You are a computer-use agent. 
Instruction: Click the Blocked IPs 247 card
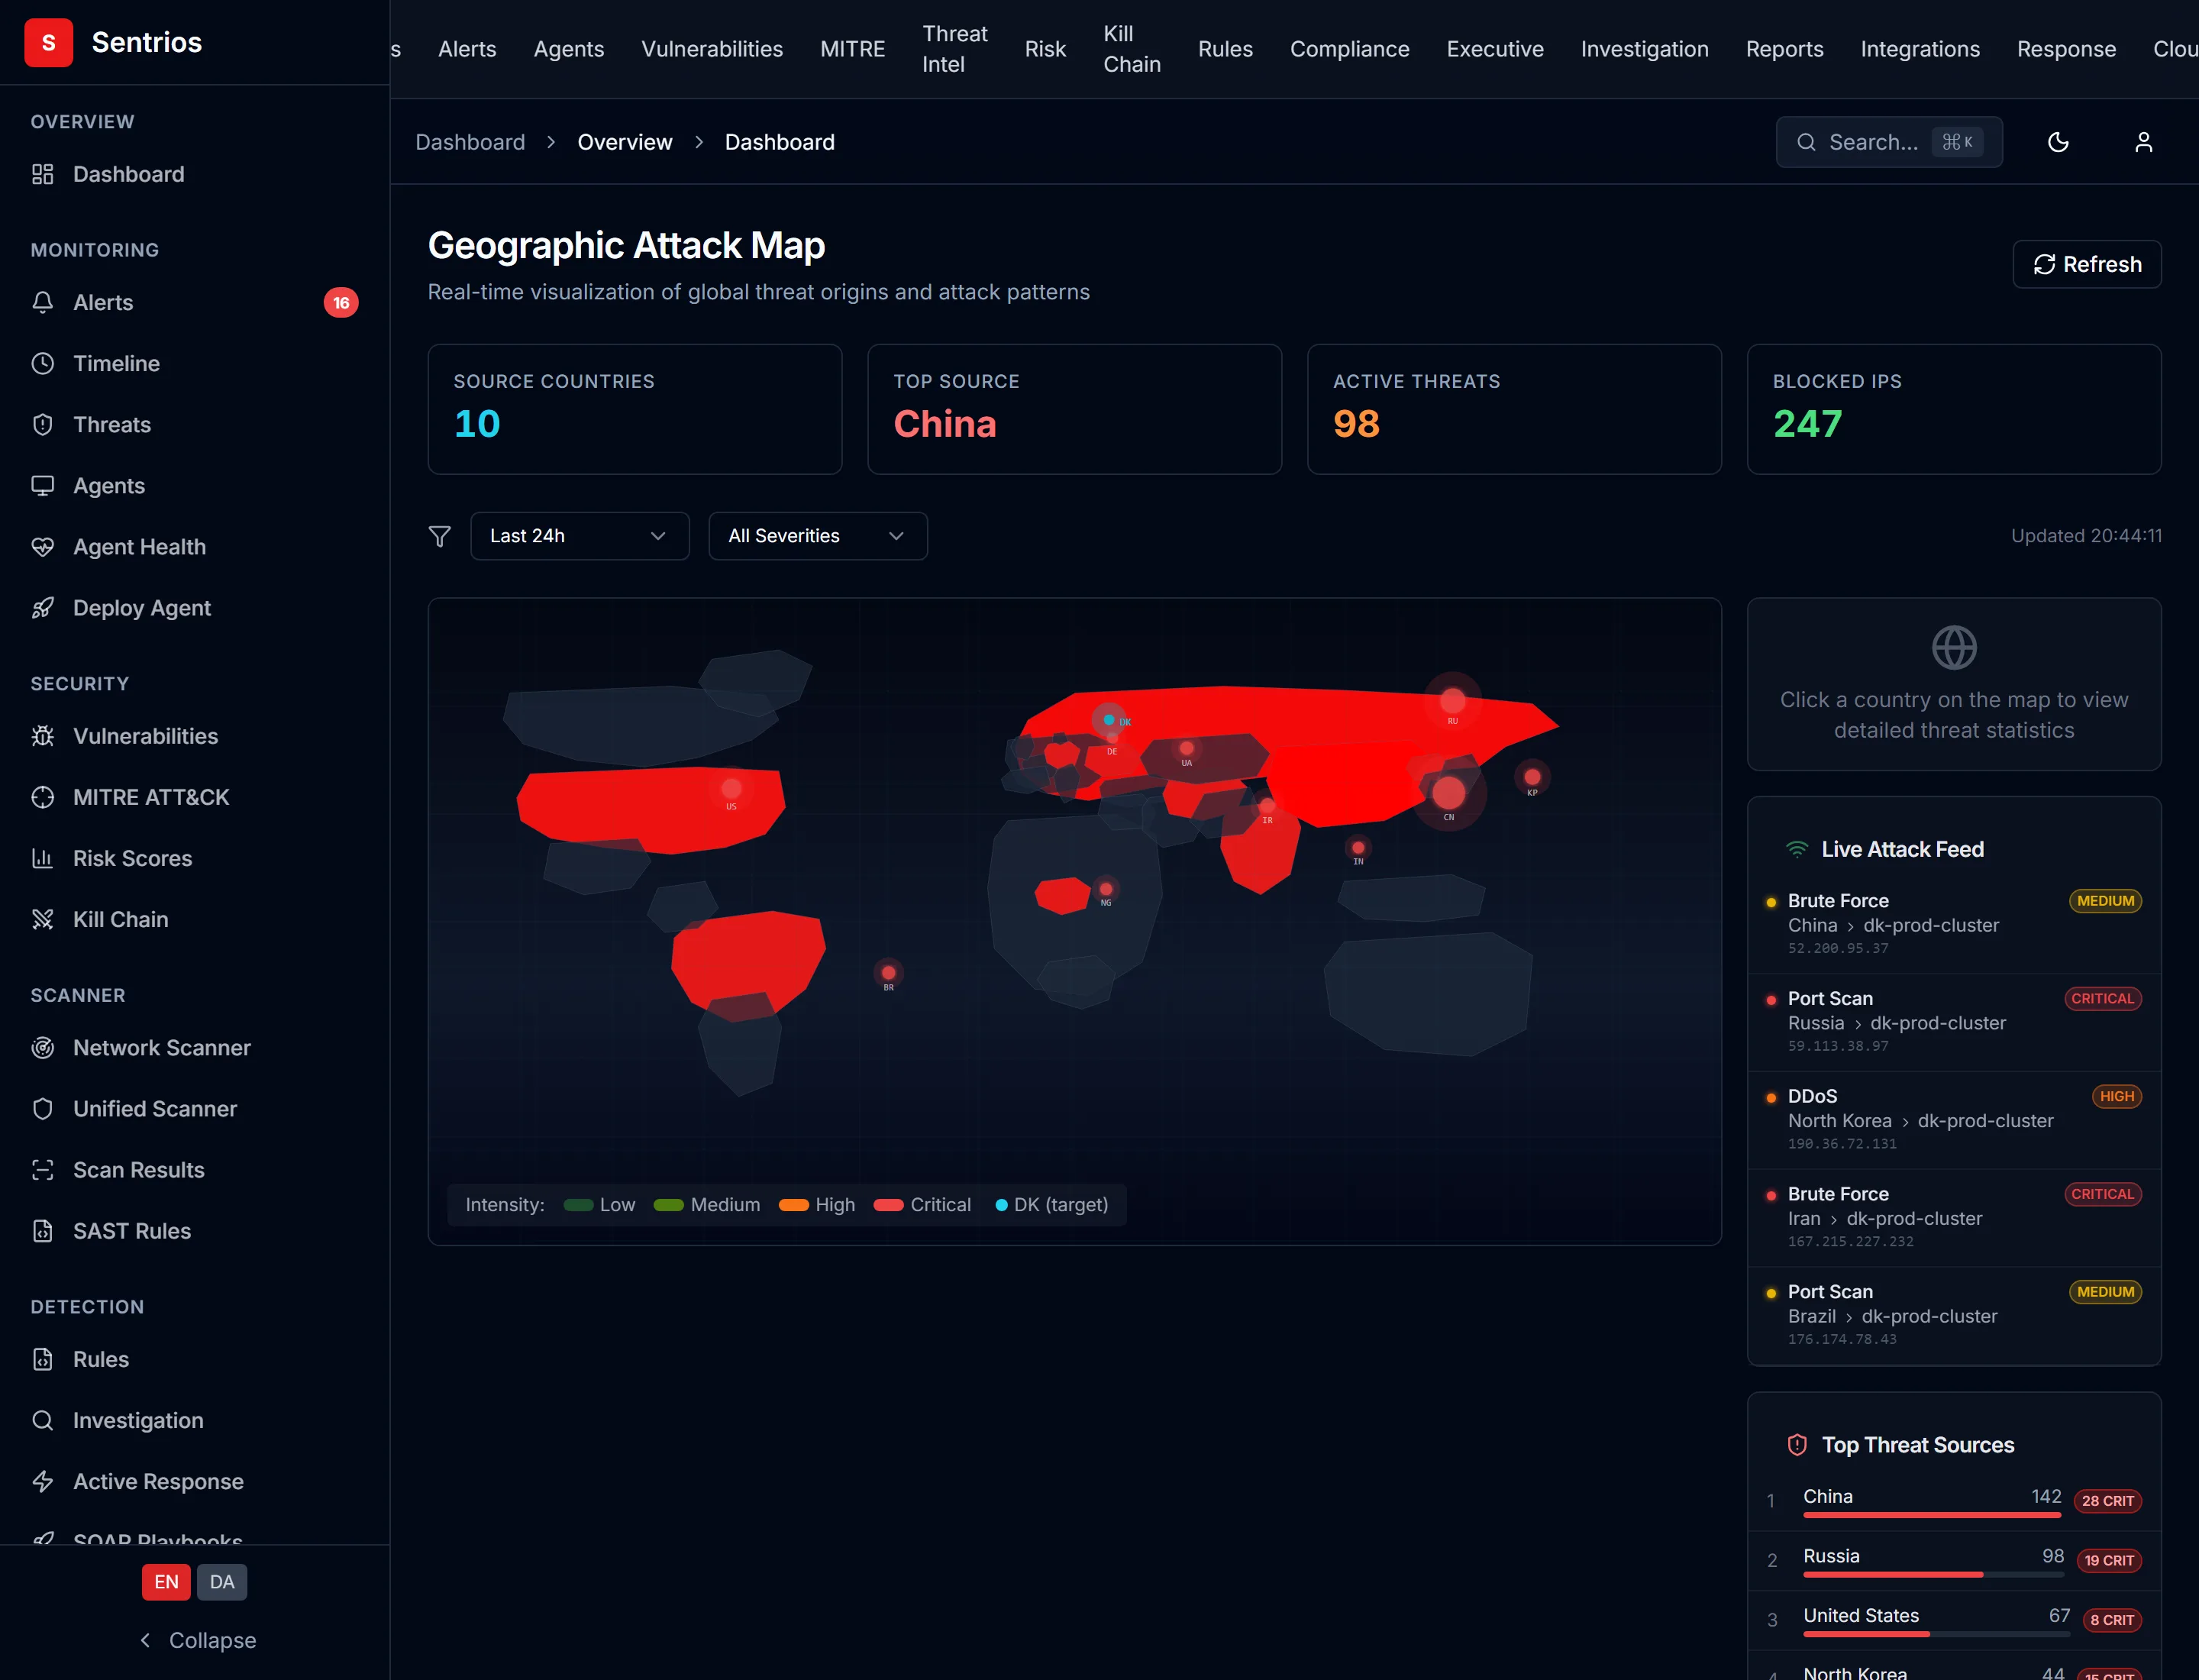[x=1953, y=409]
